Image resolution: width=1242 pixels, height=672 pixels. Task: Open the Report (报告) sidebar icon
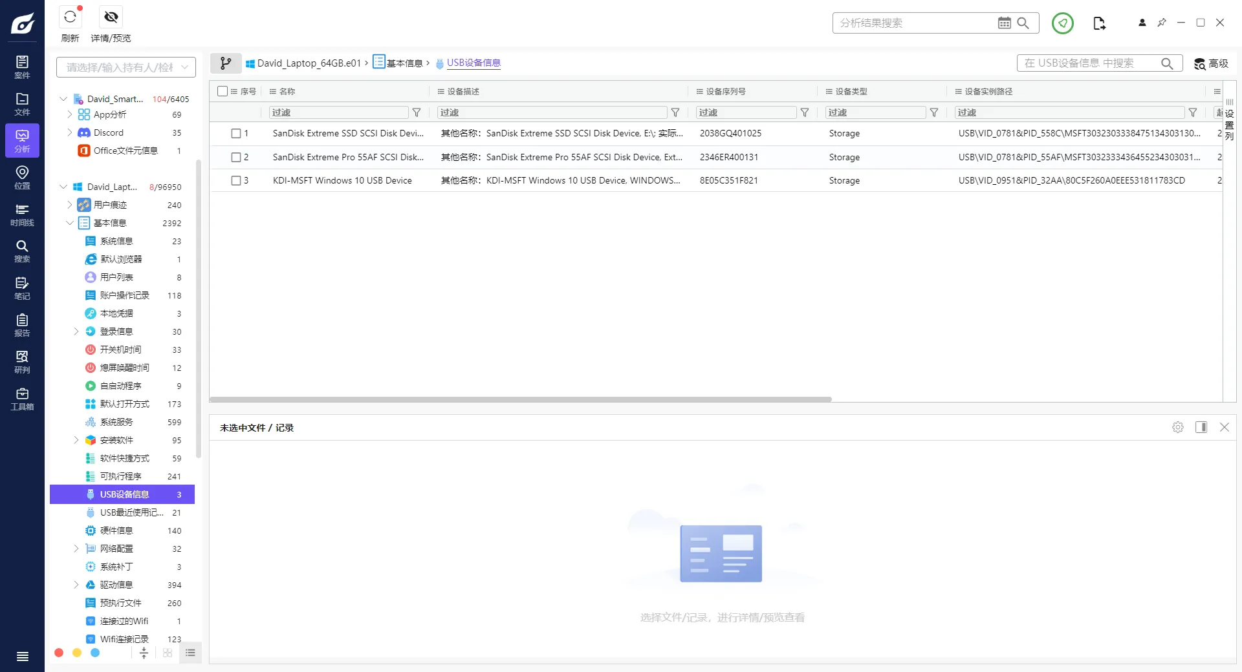click(22, 325)
